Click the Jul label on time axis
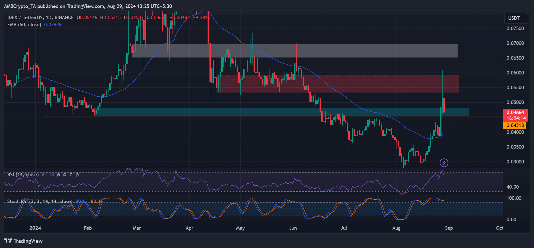Screen dimensions: 534x248 point(344,228)
